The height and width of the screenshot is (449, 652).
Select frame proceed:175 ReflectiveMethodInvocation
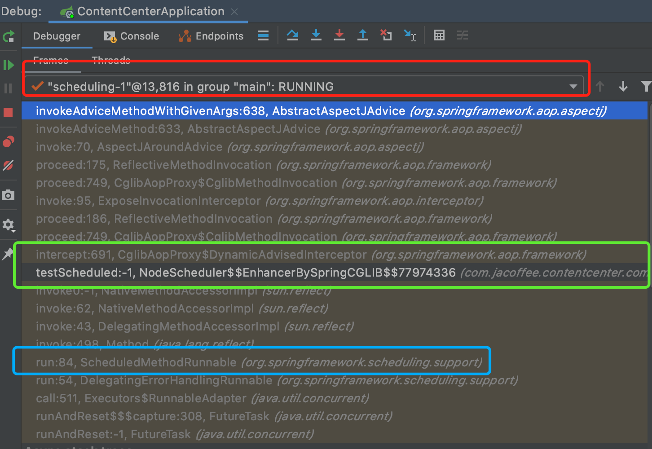[x=335, y=165]
